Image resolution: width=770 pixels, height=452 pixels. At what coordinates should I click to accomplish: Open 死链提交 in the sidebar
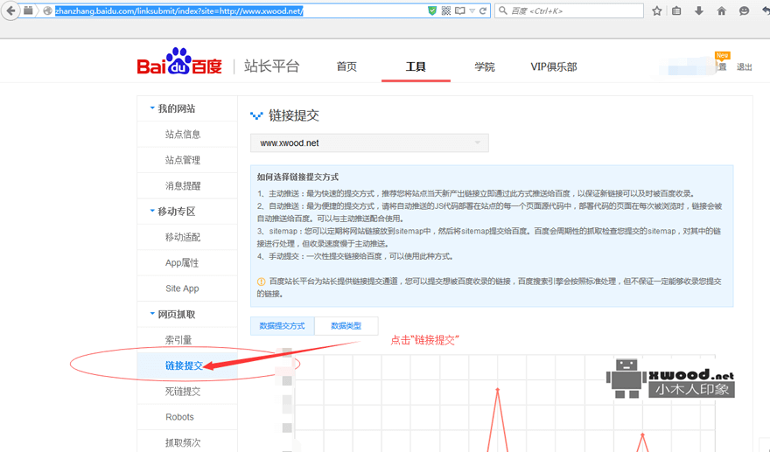pos(183,392)
